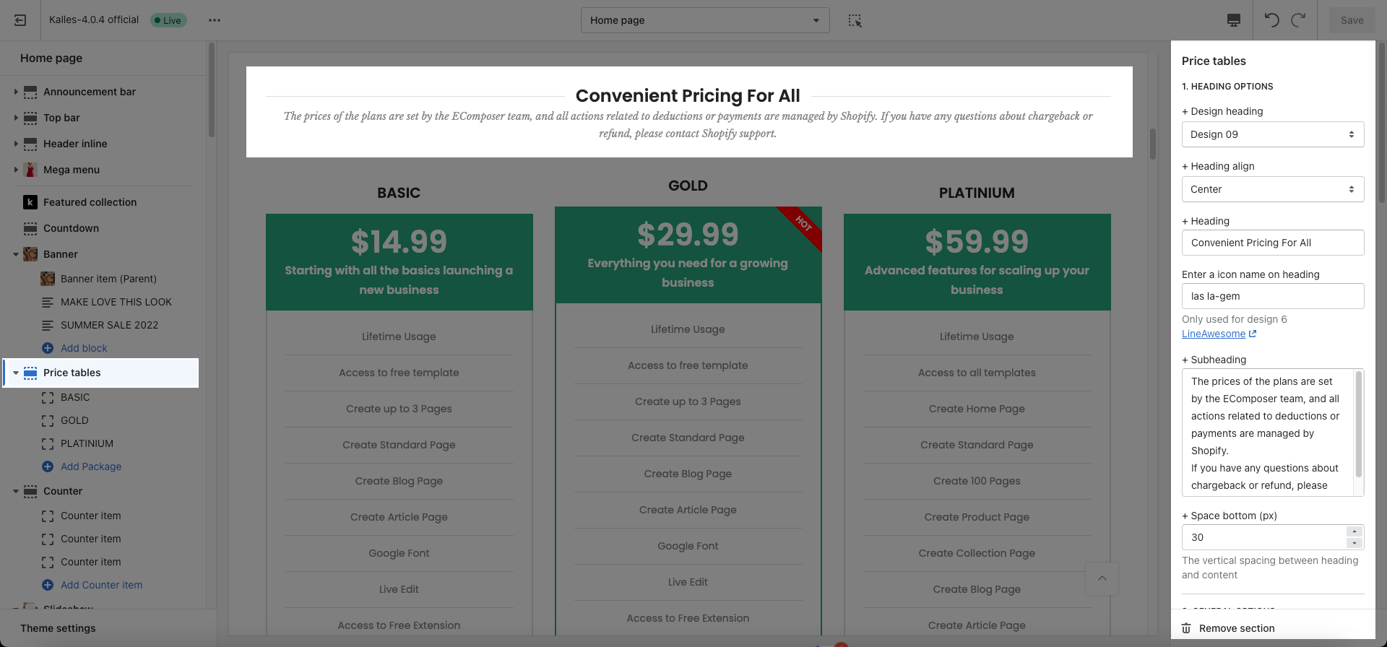This screenshot has width=1387, height=647.
Task: Click the Counter section icon
Action: [30, 491]
